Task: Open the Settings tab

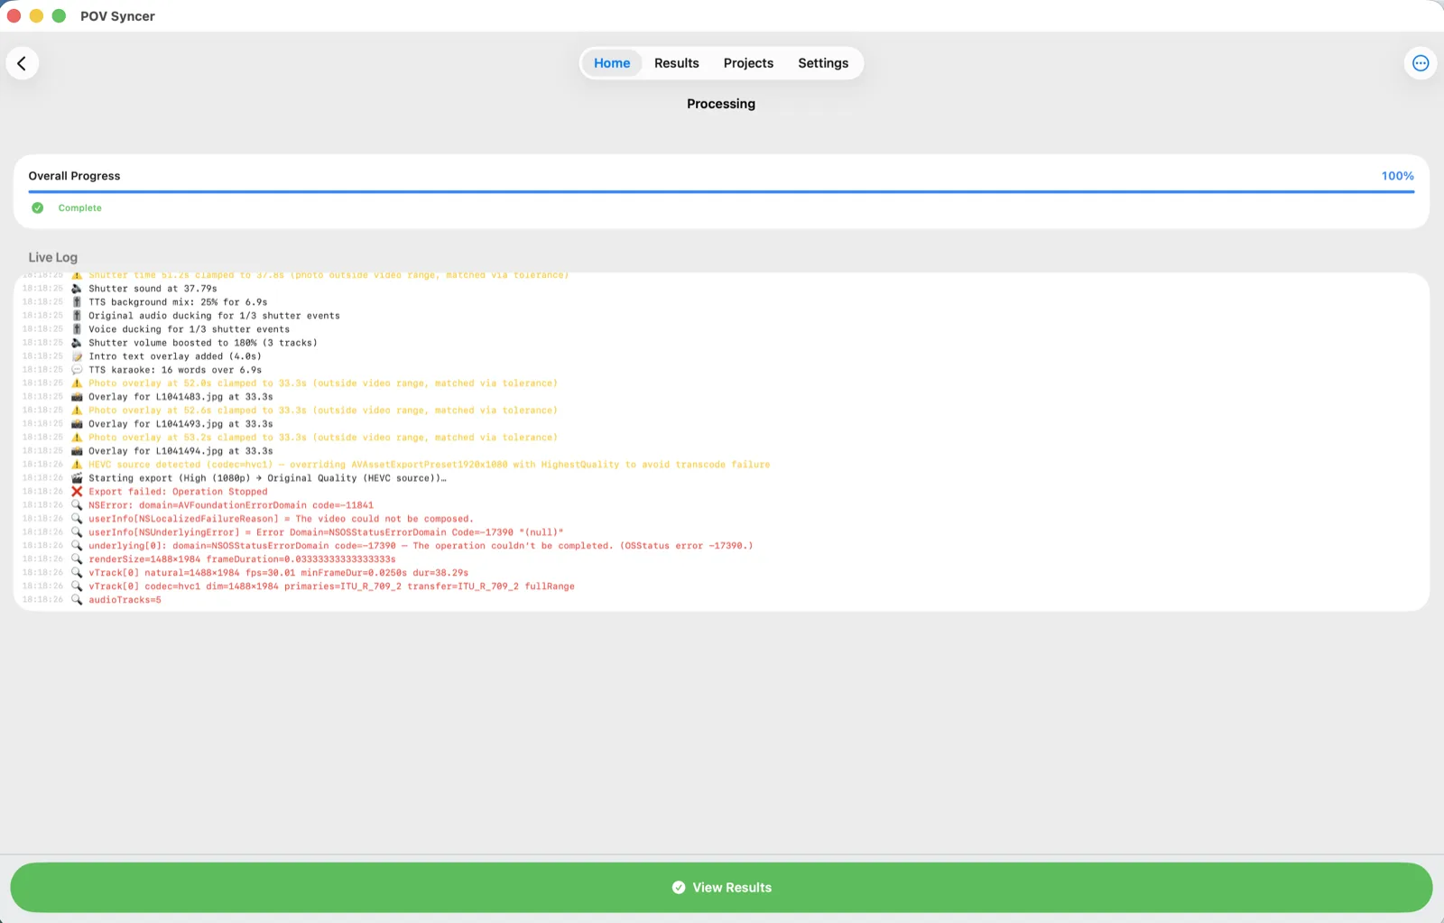Action: tap(823, 63)
